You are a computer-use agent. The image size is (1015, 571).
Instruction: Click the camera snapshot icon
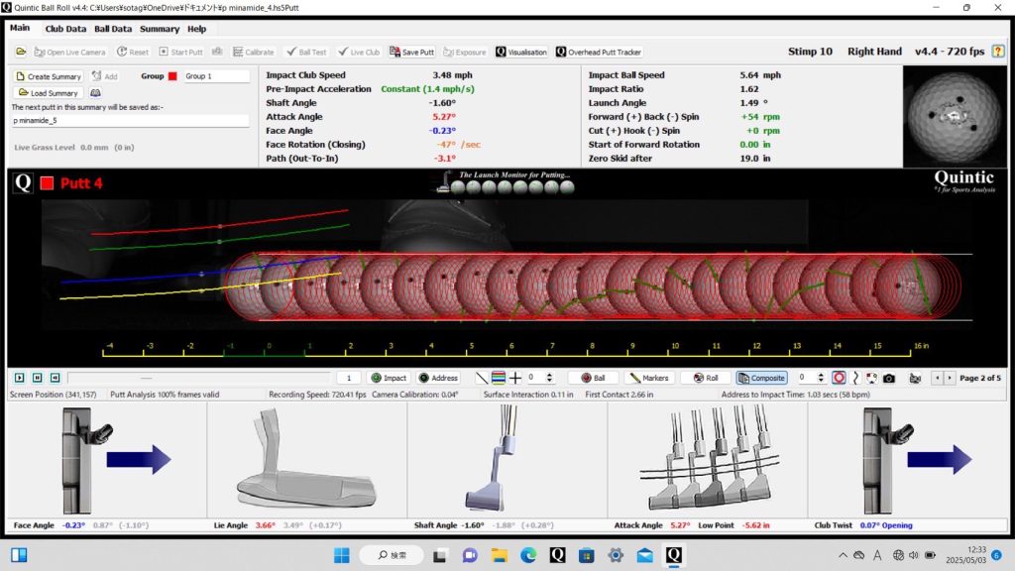click(889, 378)
